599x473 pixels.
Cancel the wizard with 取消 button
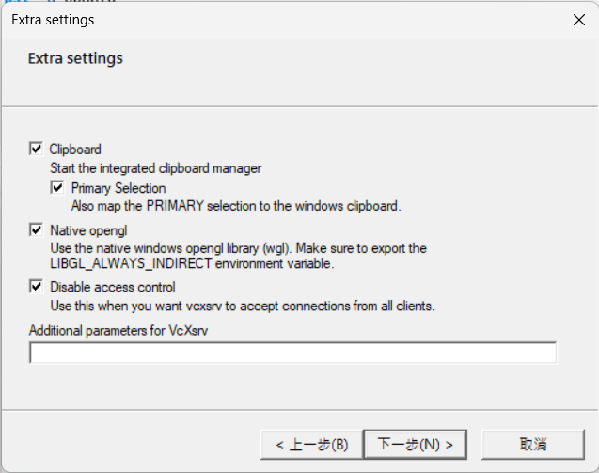(x=532, y=443)
